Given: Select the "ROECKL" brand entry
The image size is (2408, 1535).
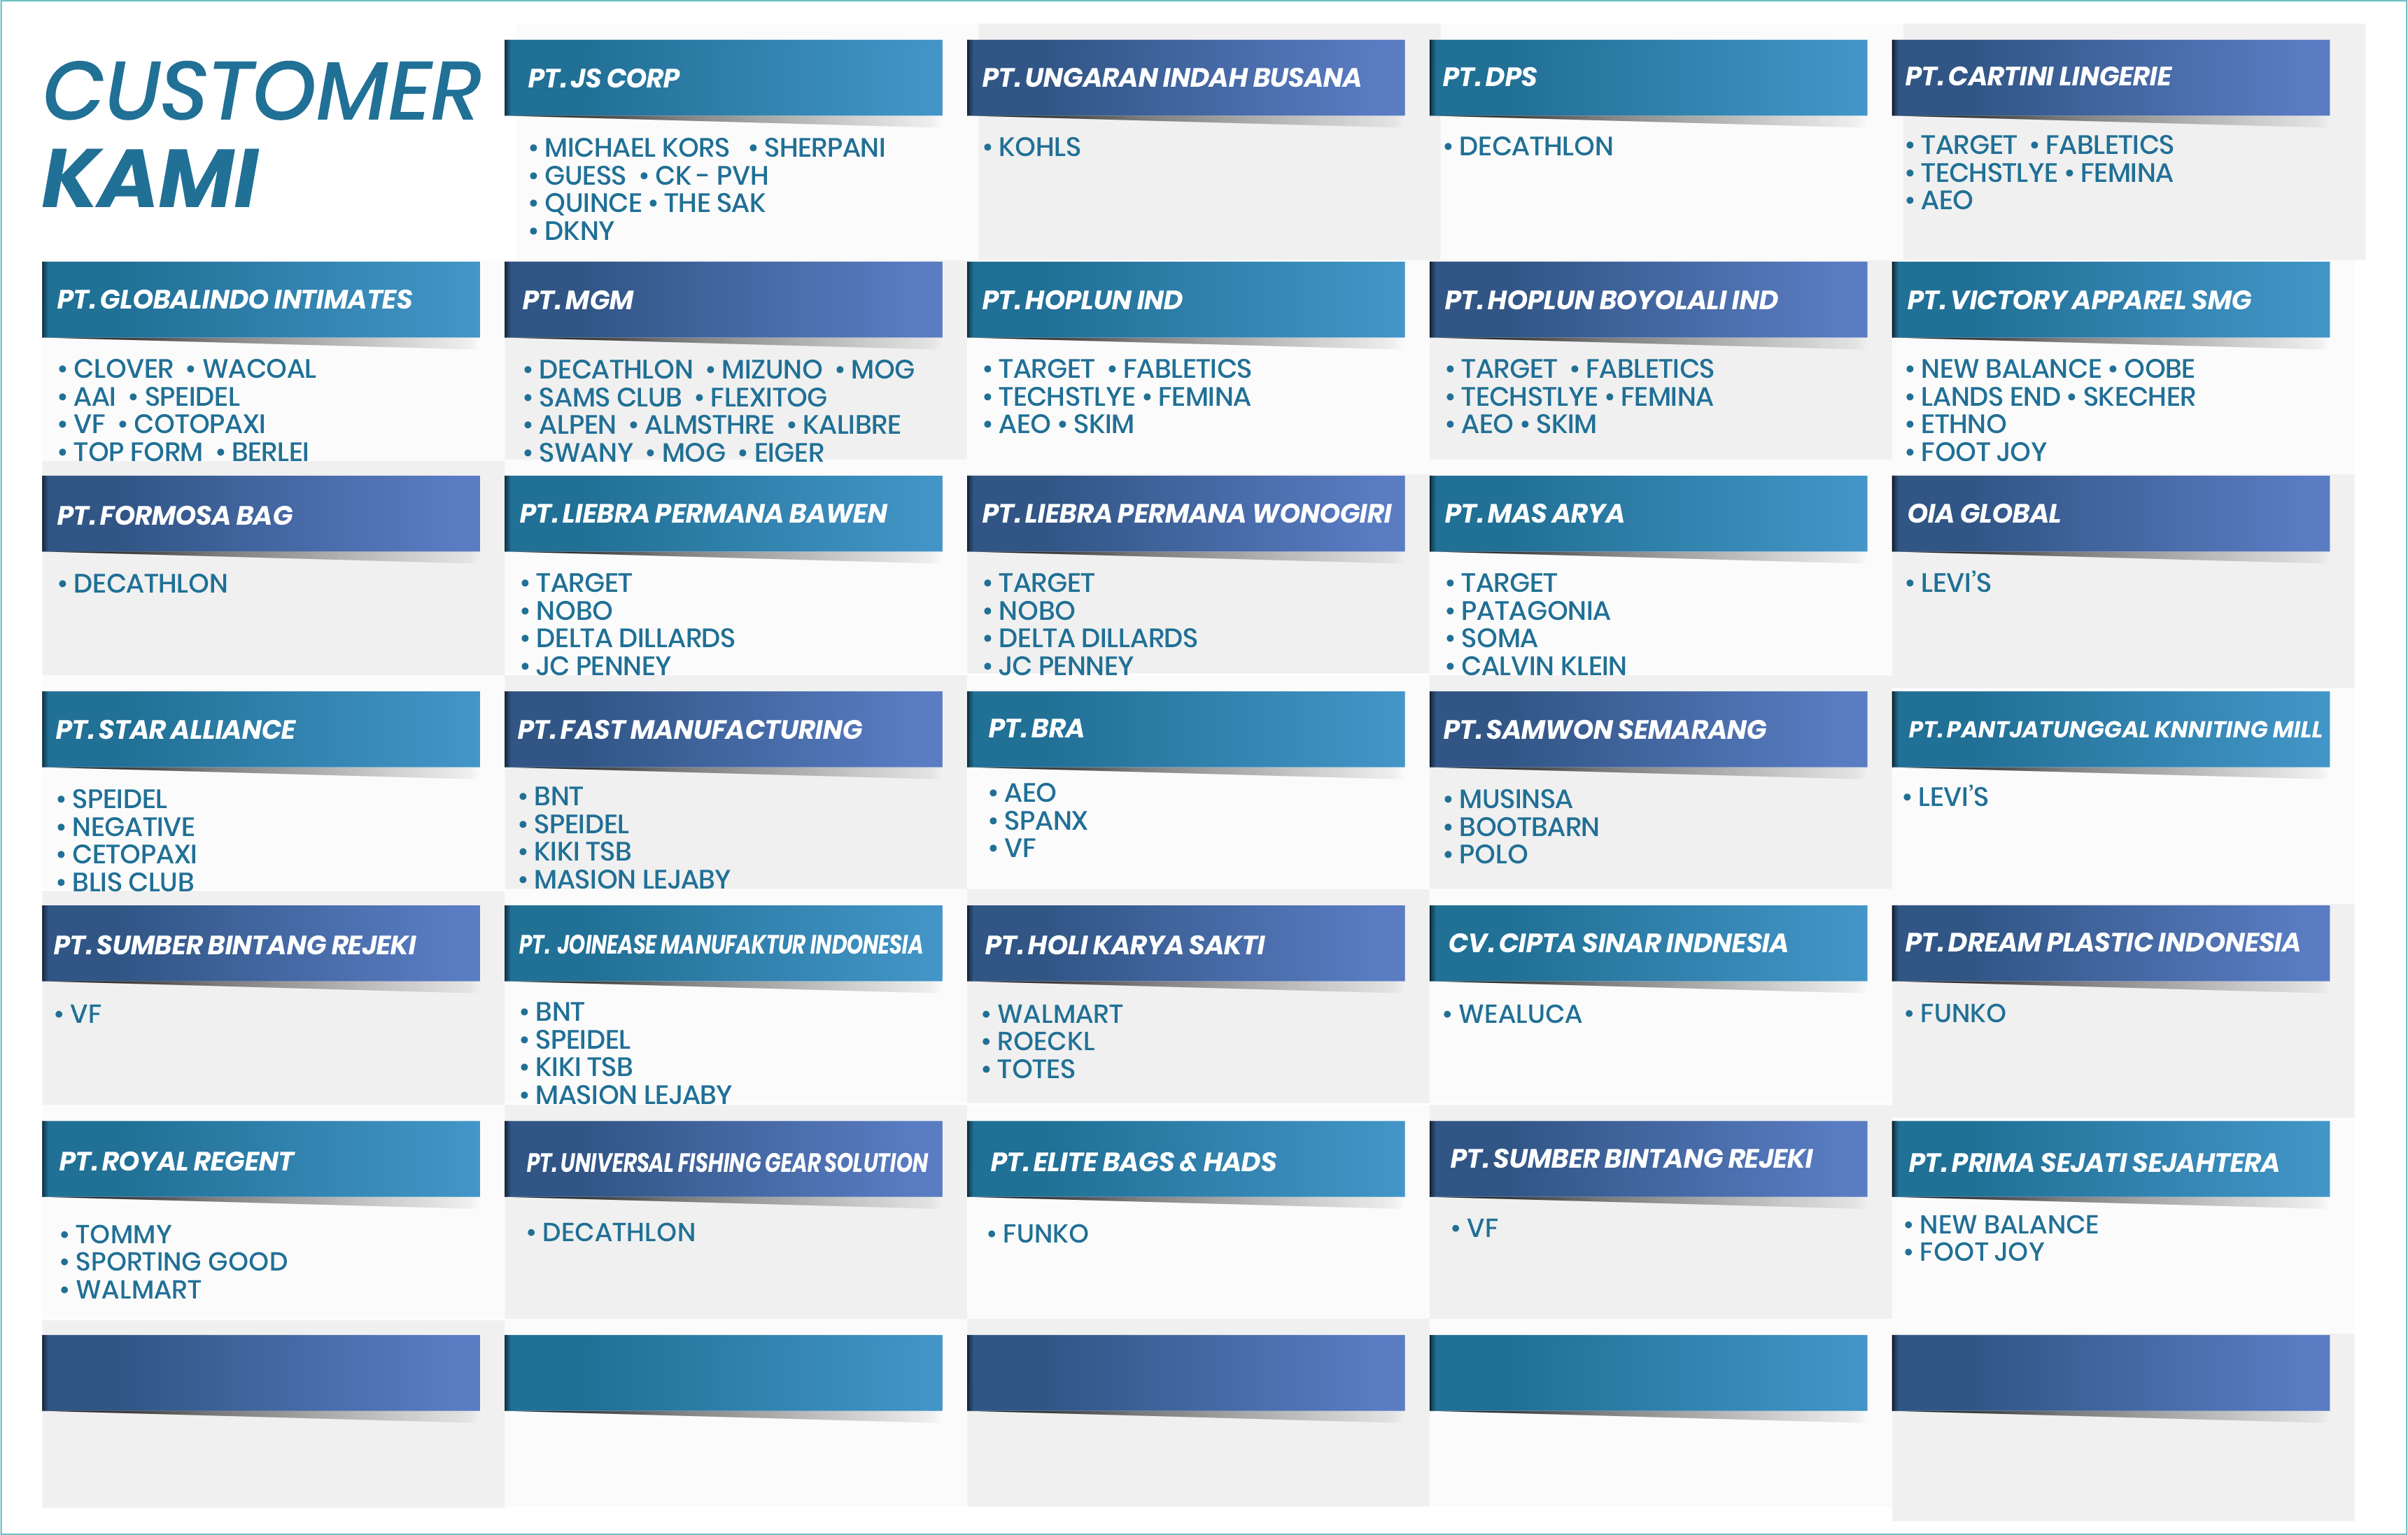Looking at the screenshot, I should pyautogui.click(x=1046, y=1041).
